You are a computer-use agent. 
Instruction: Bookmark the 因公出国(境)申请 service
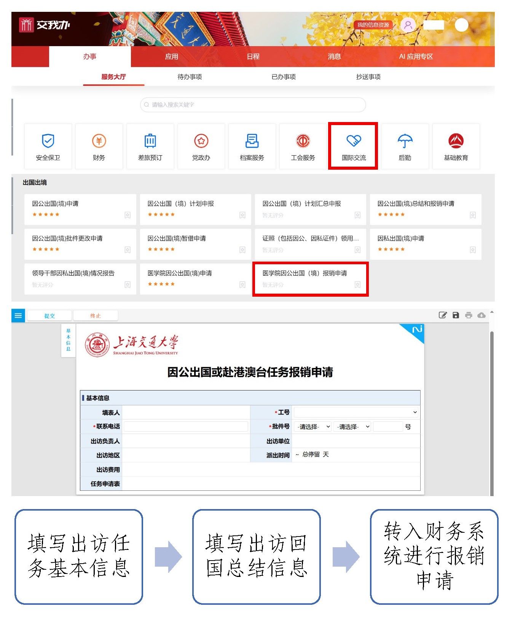128,215
